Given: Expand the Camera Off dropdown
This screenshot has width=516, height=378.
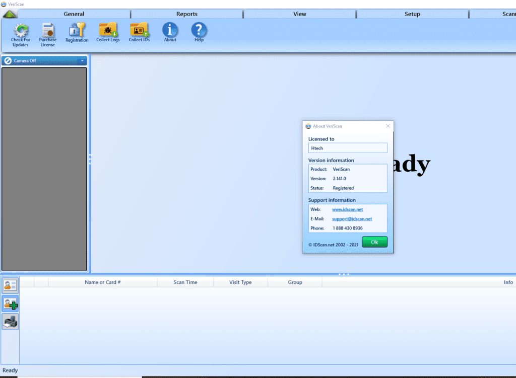Looking at the screenshot, I should tap(82, 61).
